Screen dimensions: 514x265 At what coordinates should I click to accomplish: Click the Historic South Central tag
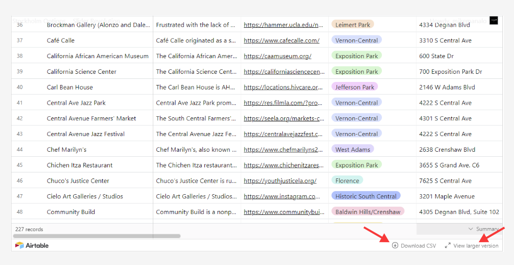[366, 196]
